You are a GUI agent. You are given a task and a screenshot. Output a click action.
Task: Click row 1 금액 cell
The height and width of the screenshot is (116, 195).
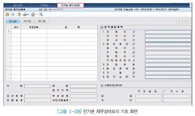coord(72,31)
